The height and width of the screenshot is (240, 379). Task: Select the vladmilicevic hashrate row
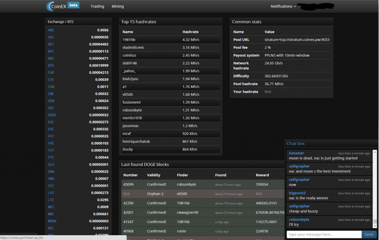(171, 47)
